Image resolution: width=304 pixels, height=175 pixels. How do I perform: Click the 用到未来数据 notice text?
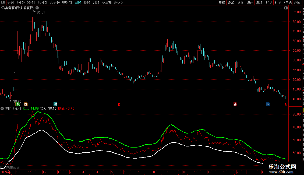click(10, 167)
